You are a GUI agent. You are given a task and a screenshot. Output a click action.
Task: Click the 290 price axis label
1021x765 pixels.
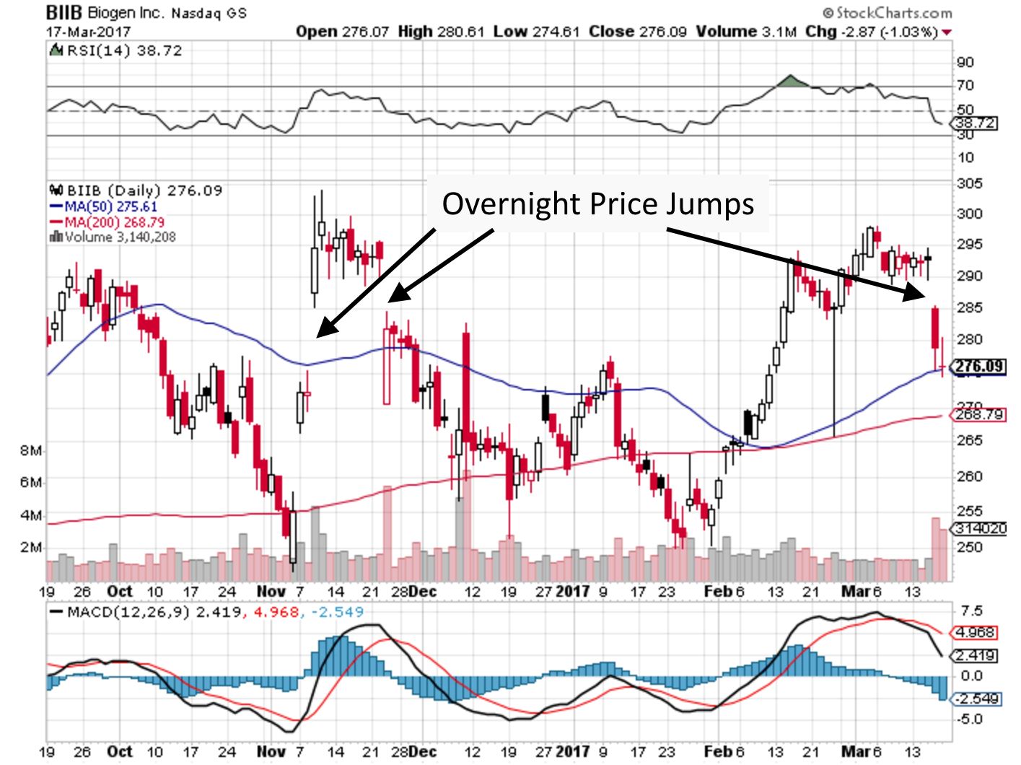tap(969, 276)
